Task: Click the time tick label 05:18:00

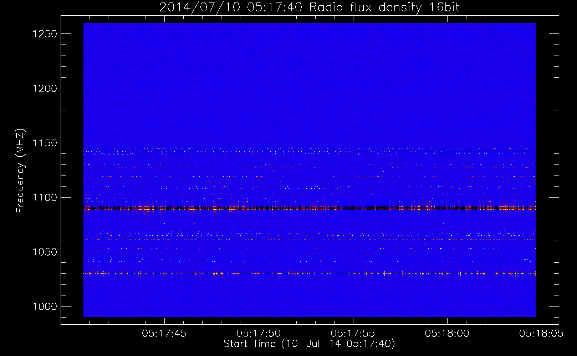Action: coord(447,334)
